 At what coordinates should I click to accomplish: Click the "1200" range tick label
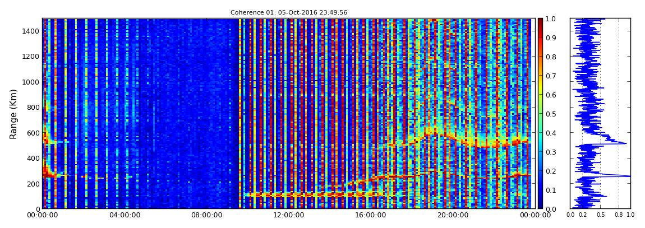(x=31, y=56)
